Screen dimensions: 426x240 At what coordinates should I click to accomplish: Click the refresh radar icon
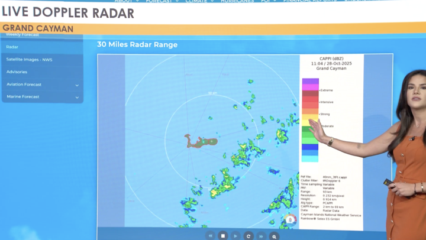pyautogui.click(x=248, y=236)
